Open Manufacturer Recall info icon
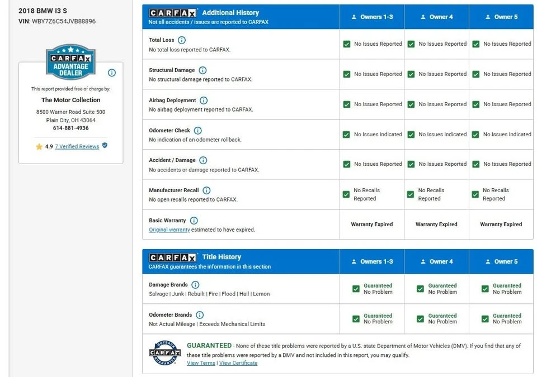 coord(206,190)
